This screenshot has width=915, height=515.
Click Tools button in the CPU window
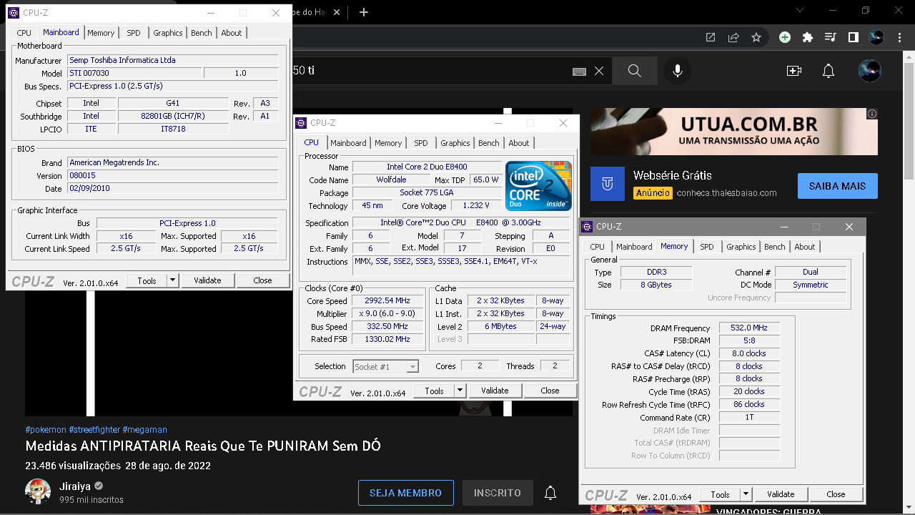click(434, 391)
